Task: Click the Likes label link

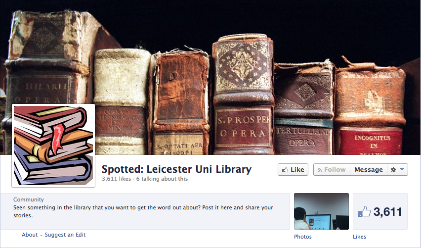Action: [x=359, y=237]
